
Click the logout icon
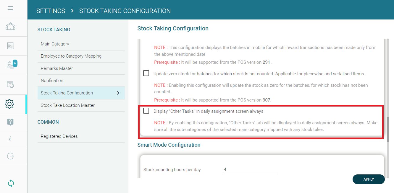click(x=10, y=156)
